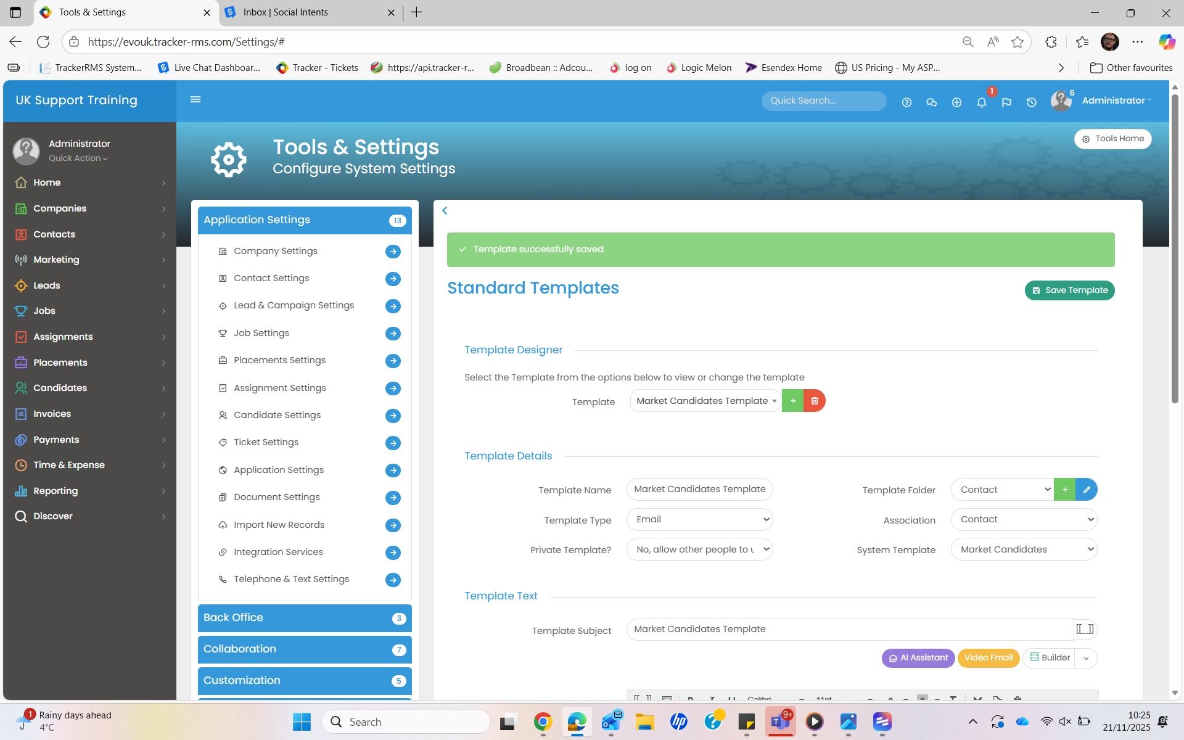Open the System Template dropdown
The width and height of the screenshot is (1184, 740).
tap(1024, 549)
